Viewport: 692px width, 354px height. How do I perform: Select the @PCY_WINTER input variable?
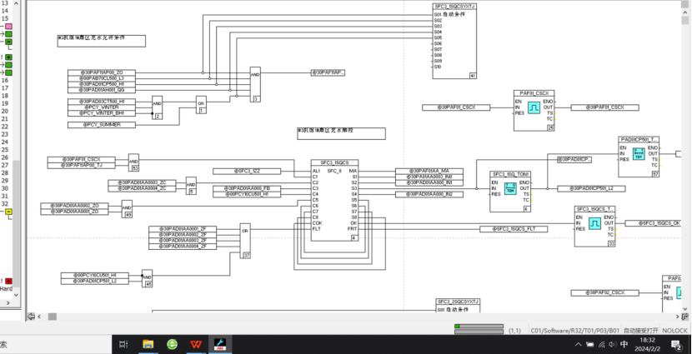102,107
